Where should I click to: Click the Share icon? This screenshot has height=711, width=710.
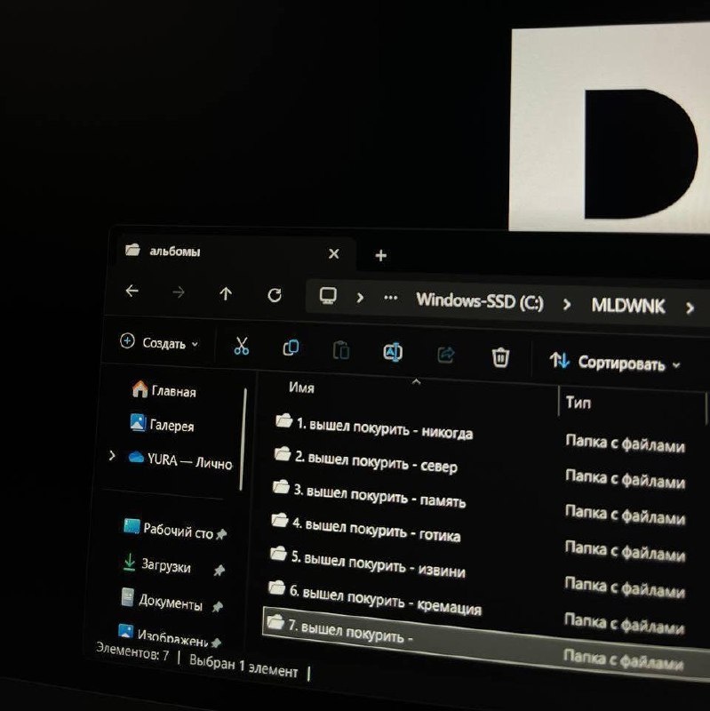click(x=446, y=355)
